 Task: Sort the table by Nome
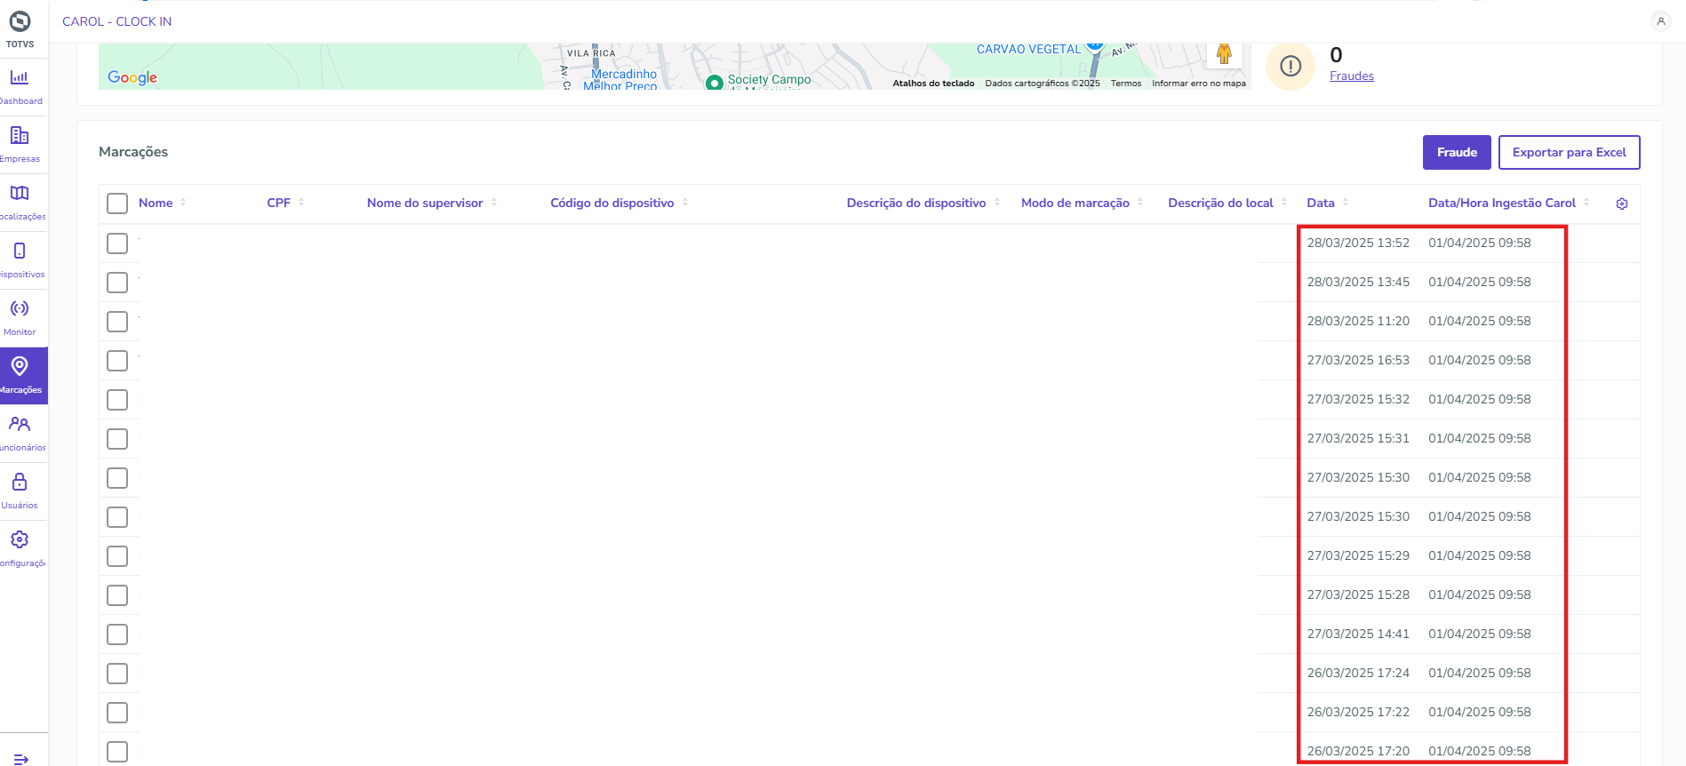click(x=183, y=203)
